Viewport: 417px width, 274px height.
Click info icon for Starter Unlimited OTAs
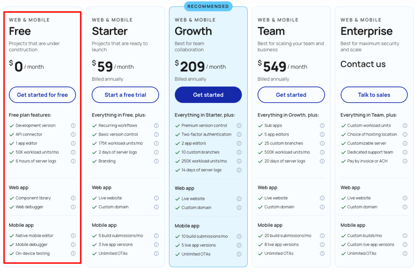pyautogui.click(x=156, y=253)
